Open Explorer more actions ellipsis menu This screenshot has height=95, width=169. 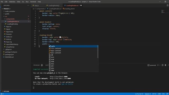28,5
